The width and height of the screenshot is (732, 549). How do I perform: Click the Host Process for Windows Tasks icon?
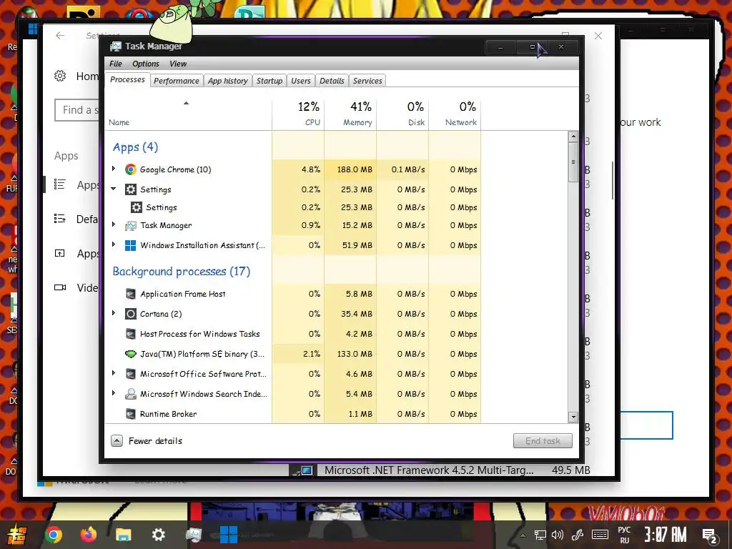pos(131,334)
